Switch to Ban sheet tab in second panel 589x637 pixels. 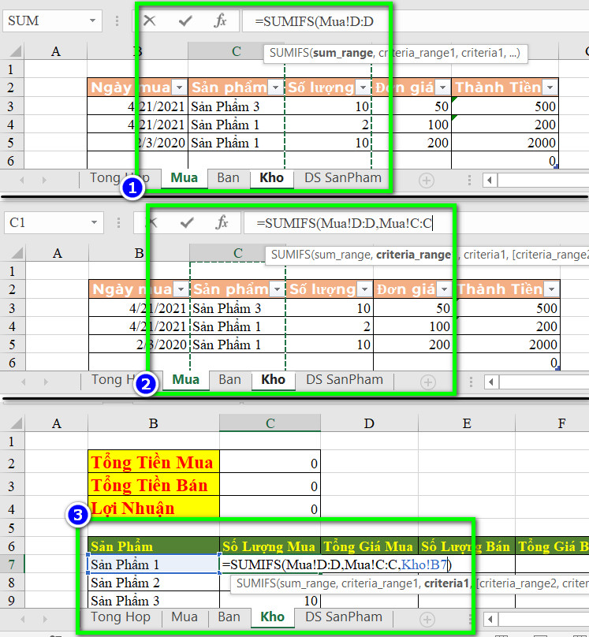click(x=229, y=379)
